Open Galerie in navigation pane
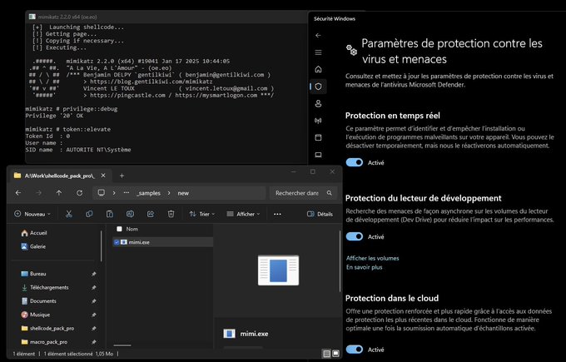The height and width of the screenshot is (362, 566). (33, 246)
